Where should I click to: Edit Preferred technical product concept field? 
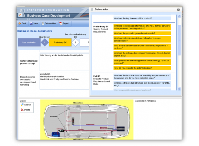(64, 62)
